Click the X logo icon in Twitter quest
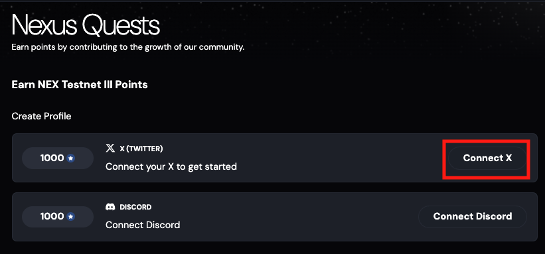Viewport: 545px width, 254px height. 110,149
